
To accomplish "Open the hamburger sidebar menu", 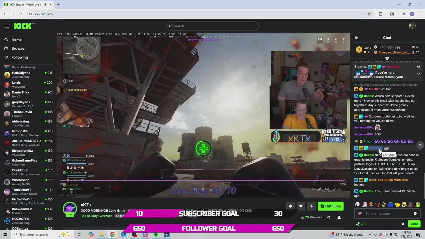I will point(7,26).
